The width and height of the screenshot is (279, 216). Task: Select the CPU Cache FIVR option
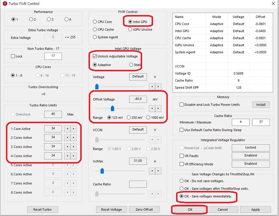pyautogui.click(x=104, y=29)
